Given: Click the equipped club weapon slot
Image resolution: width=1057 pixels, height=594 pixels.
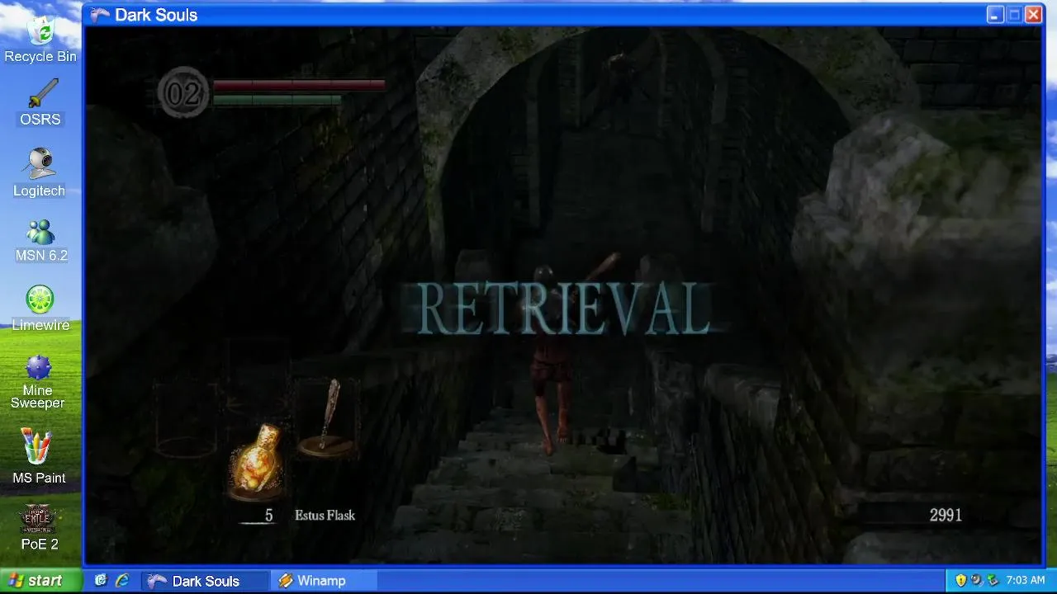Looking at the screenshot, I should pos(329,417).
